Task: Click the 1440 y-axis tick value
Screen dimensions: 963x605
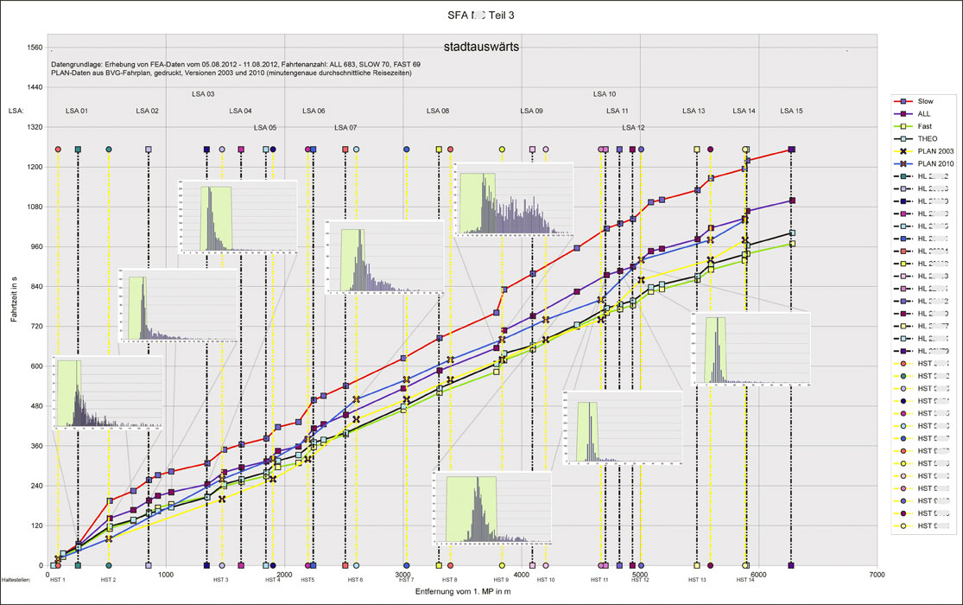Action: [35, 87]
